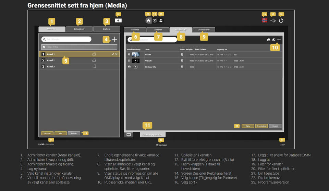Toggle the Fjernet channel filter
The image size is (329, 191).
(74, 133)
